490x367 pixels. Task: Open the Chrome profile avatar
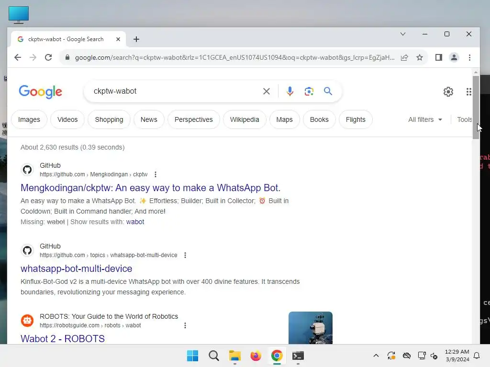[x=454, y=57]
